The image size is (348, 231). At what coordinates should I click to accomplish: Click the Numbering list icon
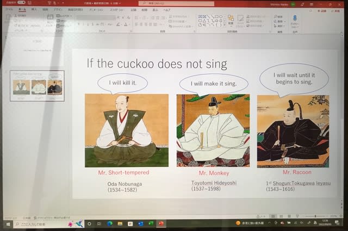[145, 18]
